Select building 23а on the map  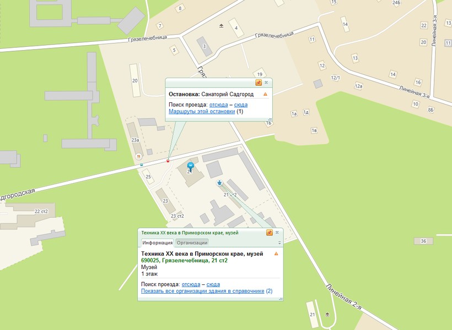point(136,140)
